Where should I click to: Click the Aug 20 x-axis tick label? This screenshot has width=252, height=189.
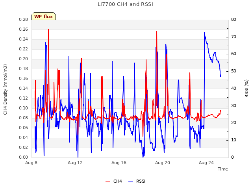click(163, 163)
